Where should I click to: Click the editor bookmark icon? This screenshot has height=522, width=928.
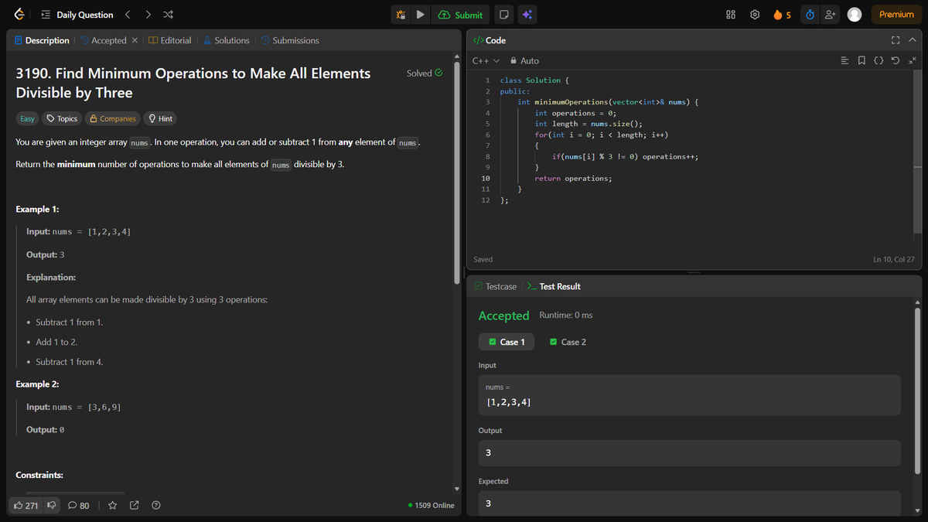[x=861, y=60]
